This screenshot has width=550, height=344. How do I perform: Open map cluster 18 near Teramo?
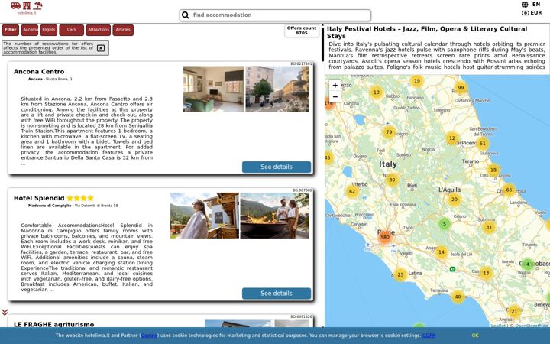click(493, 170)
